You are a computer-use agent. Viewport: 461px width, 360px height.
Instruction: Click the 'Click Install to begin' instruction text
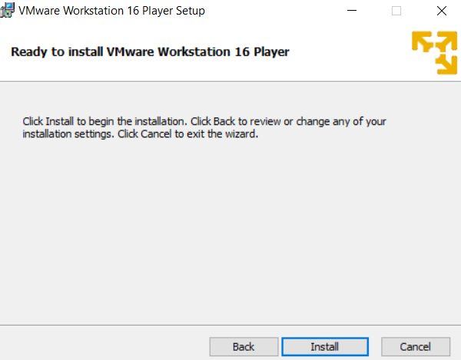pos(204,127)
